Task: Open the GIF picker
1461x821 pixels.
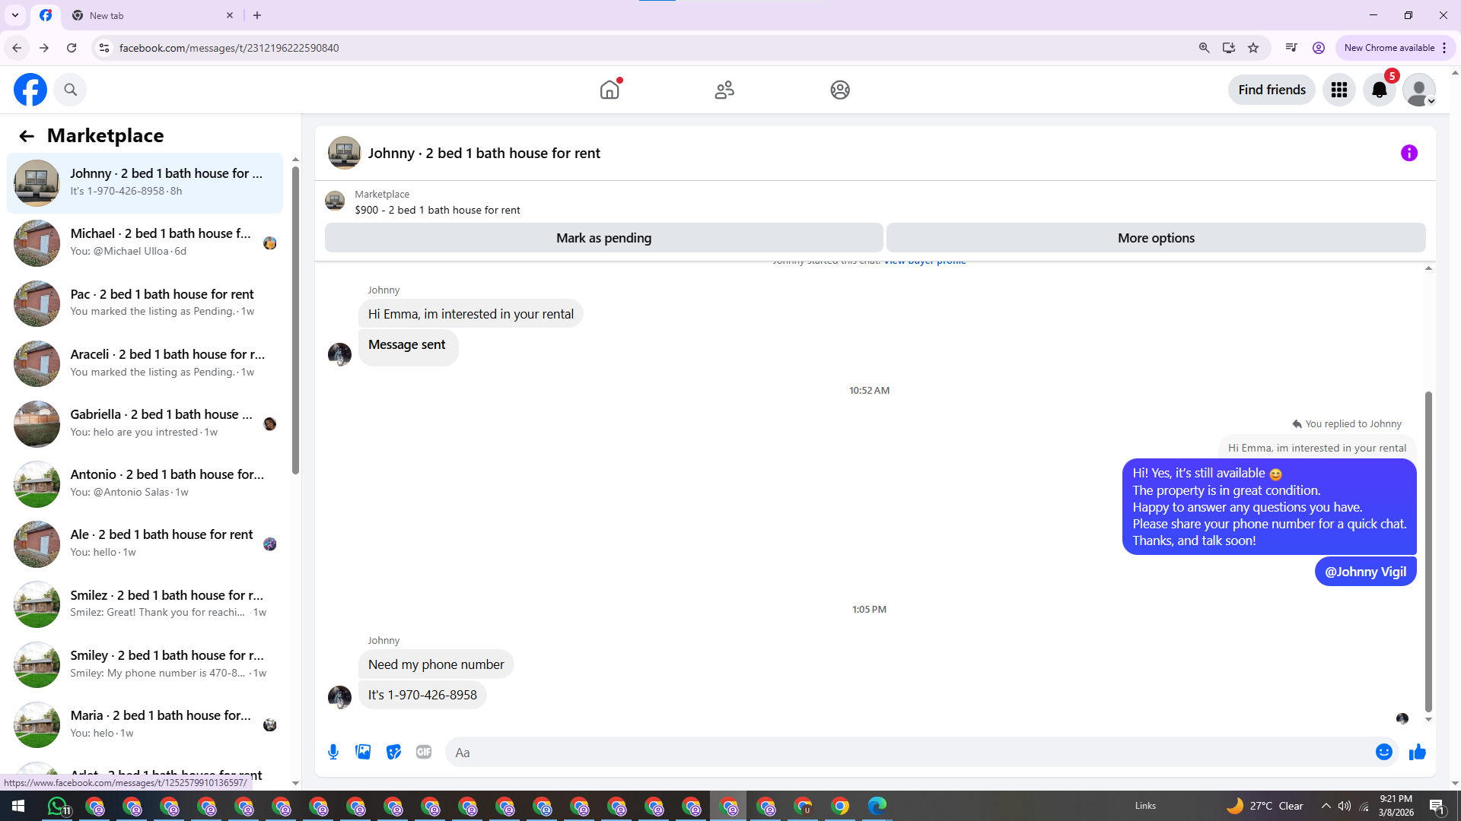Action: 424,752
